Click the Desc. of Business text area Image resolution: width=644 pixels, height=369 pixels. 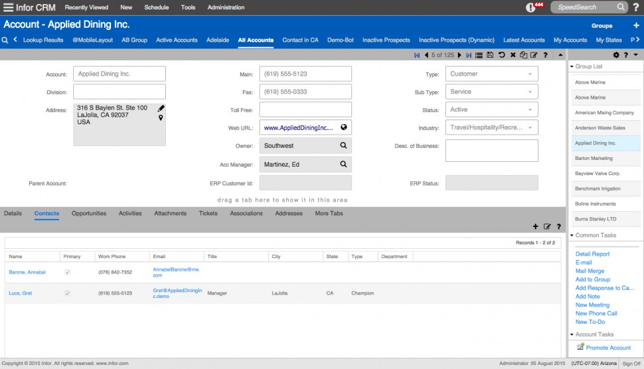491,151
